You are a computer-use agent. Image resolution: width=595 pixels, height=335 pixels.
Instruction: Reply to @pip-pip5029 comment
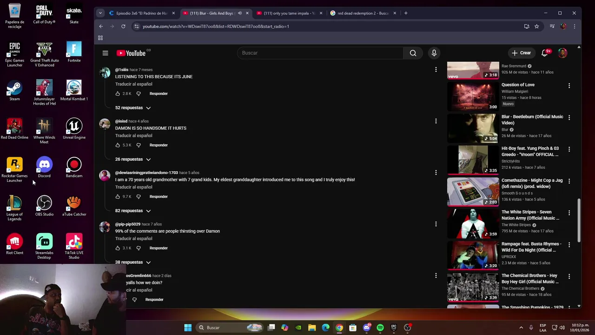pyautogui.click(x=159, y=248)
